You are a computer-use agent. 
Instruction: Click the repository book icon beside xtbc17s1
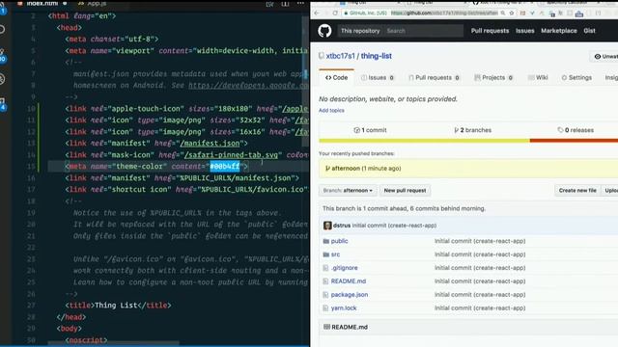(322, 56)
